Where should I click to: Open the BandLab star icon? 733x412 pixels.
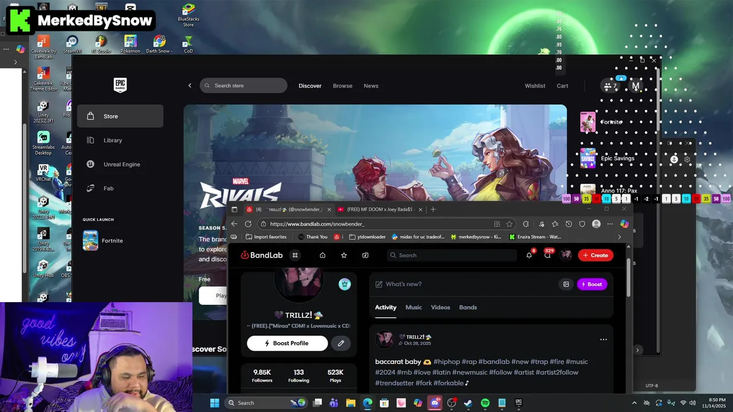[344, 255]
